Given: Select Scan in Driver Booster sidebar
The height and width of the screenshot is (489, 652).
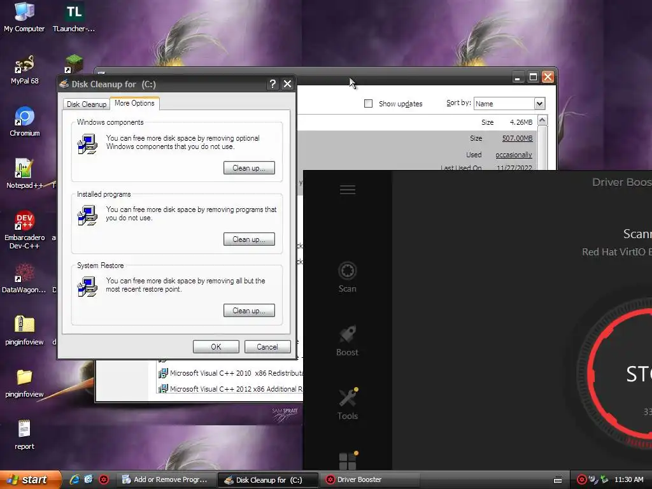Looking at the screenshot, I should 347,277.
